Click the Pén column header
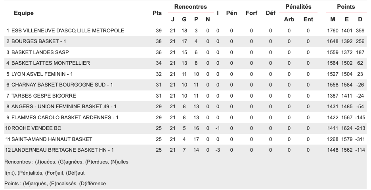Image resolution: width=371 pixels, height=190 pixels. (231, 13)
